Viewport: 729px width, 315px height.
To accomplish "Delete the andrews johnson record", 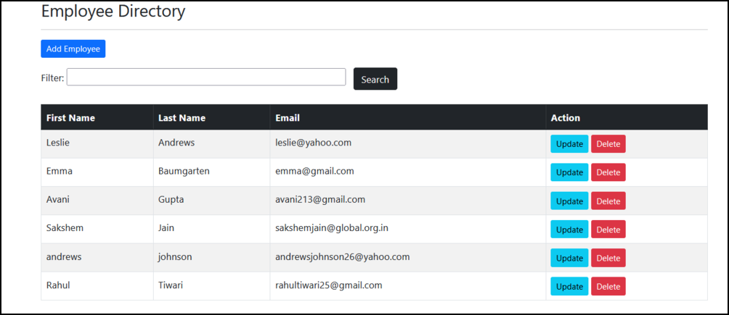I will (x=608, y=258).
